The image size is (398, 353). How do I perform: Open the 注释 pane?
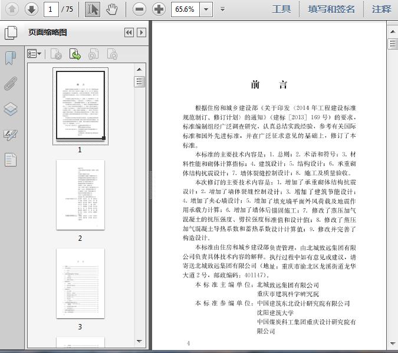pos(381,9)
